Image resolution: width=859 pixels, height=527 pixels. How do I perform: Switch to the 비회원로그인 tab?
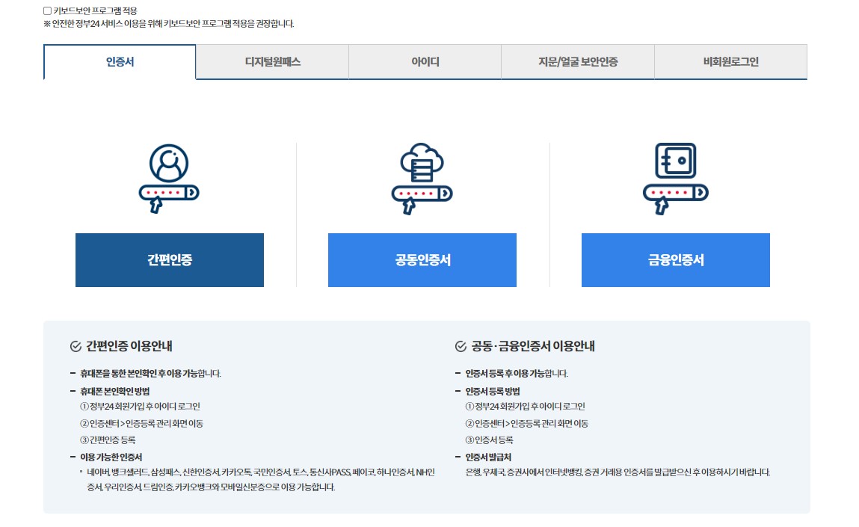[730, 62]
